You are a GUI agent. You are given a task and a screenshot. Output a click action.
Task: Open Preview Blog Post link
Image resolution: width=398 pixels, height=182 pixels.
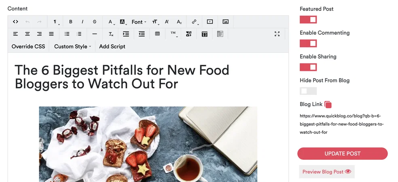(x=327, y=172)
